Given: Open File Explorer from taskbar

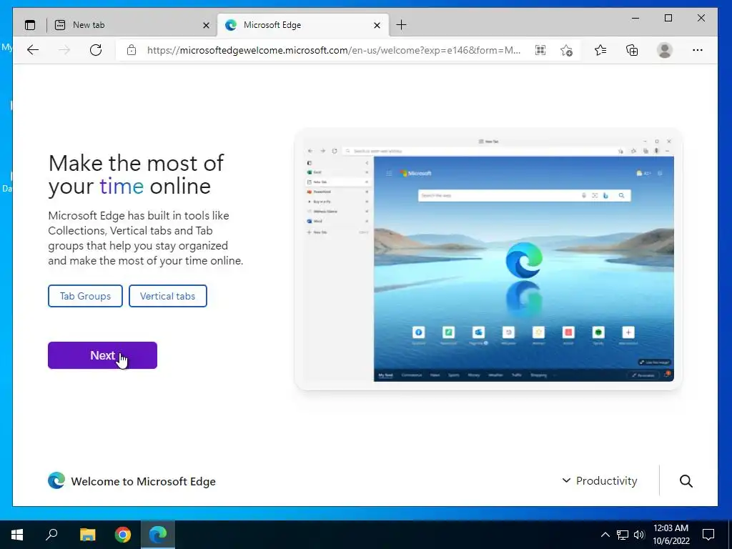Looking at the screenshot, I should point(87,535).
